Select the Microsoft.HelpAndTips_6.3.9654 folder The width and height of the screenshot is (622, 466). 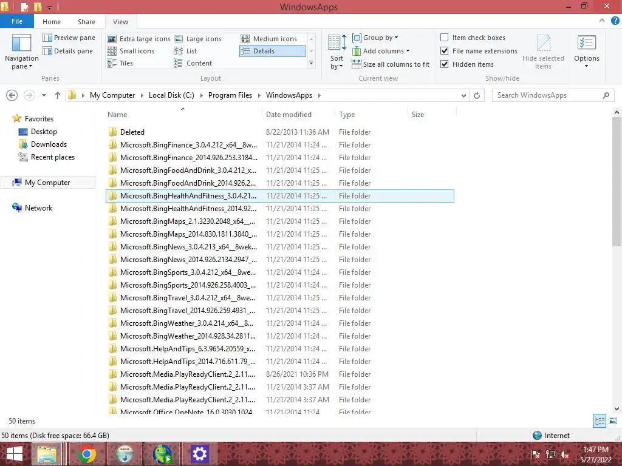coord(279,349)
